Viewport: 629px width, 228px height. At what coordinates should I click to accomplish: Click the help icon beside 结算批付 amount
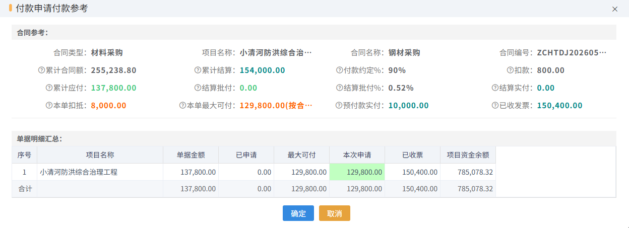click(x=198, y=88)
